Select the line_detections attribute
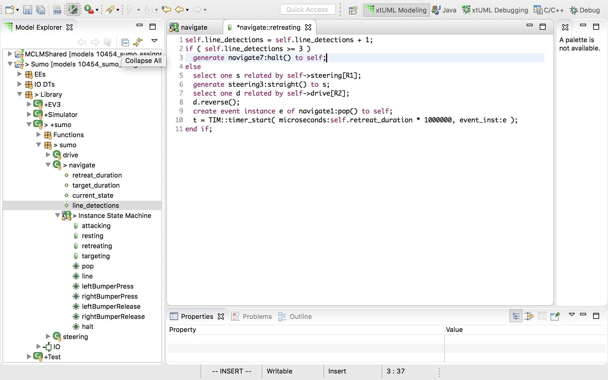Screen dimensions: 608x380 tap(96, 205)
